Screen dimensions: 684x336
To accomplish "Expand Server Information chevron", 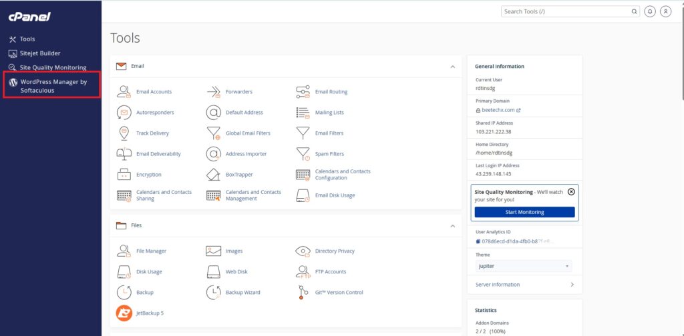I will [x=572, y=285].
